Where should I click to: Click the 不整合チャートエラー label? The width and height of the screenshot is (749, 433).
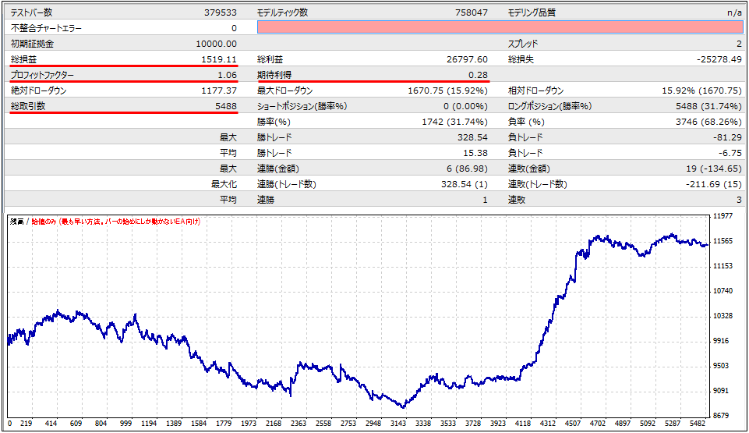coord(46,28)
